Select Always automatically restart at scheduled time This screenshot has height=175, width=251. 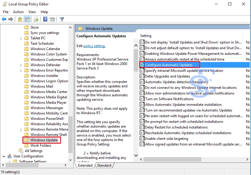click(185, 59)
